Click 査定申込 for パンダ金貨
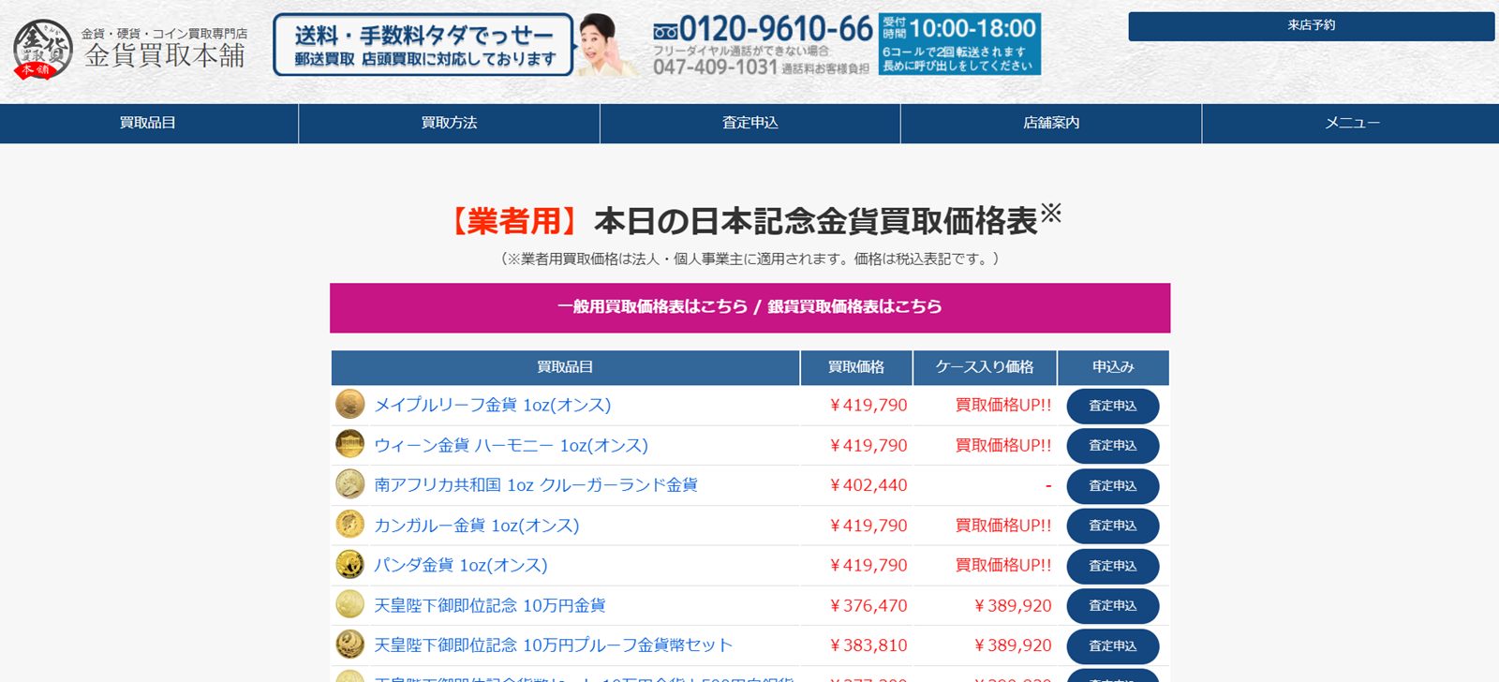 [x=1113, y=566]
